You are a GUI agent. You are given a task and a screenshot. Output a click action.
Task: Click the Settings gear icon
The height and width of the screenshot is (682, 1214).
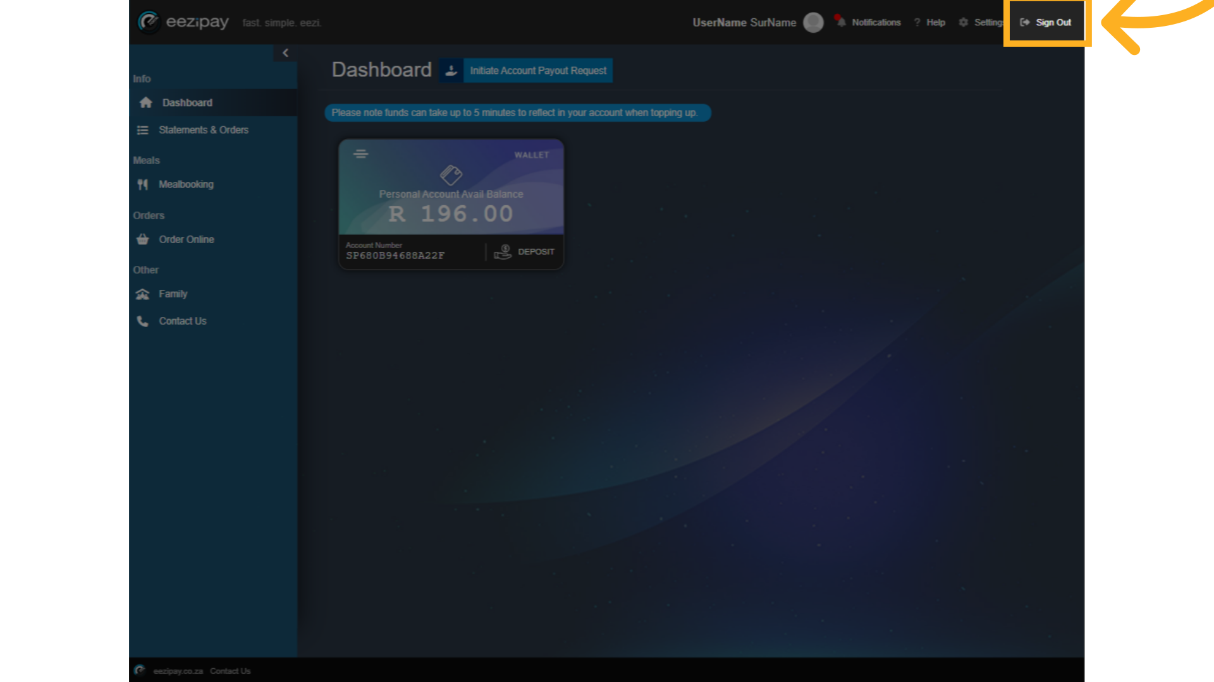pos(964,23)
